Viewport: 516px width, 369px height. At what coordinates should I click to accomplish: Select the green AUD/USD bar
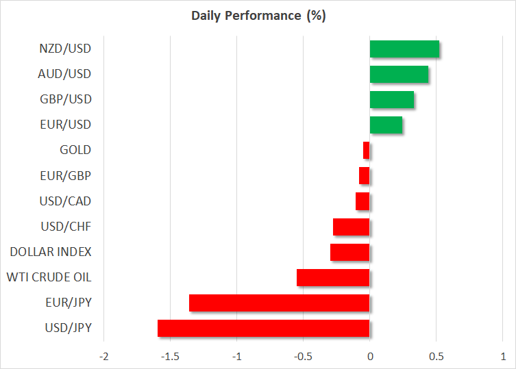[399, 74]
